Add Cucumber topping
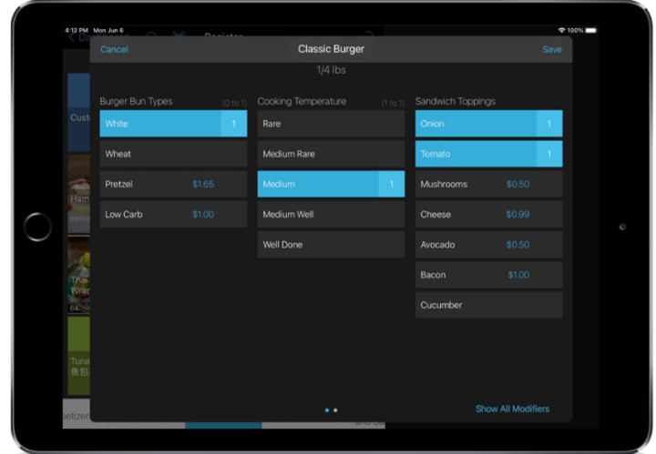 [488, 305]
